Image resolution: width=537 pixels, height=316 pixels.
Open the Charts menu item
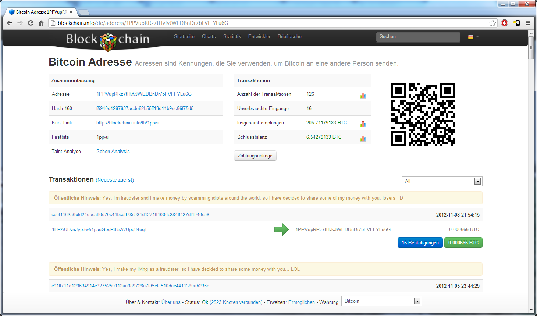(x=209, y=37)
